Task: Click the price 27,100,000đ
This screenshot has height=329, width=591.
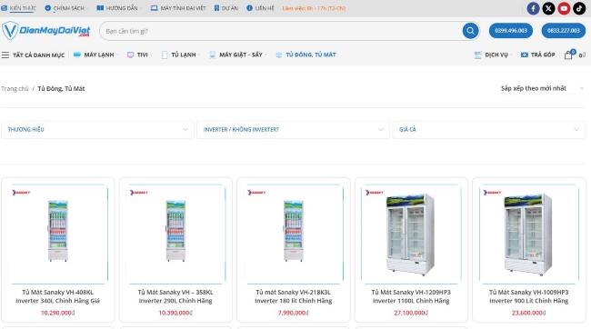Action: 411,313
